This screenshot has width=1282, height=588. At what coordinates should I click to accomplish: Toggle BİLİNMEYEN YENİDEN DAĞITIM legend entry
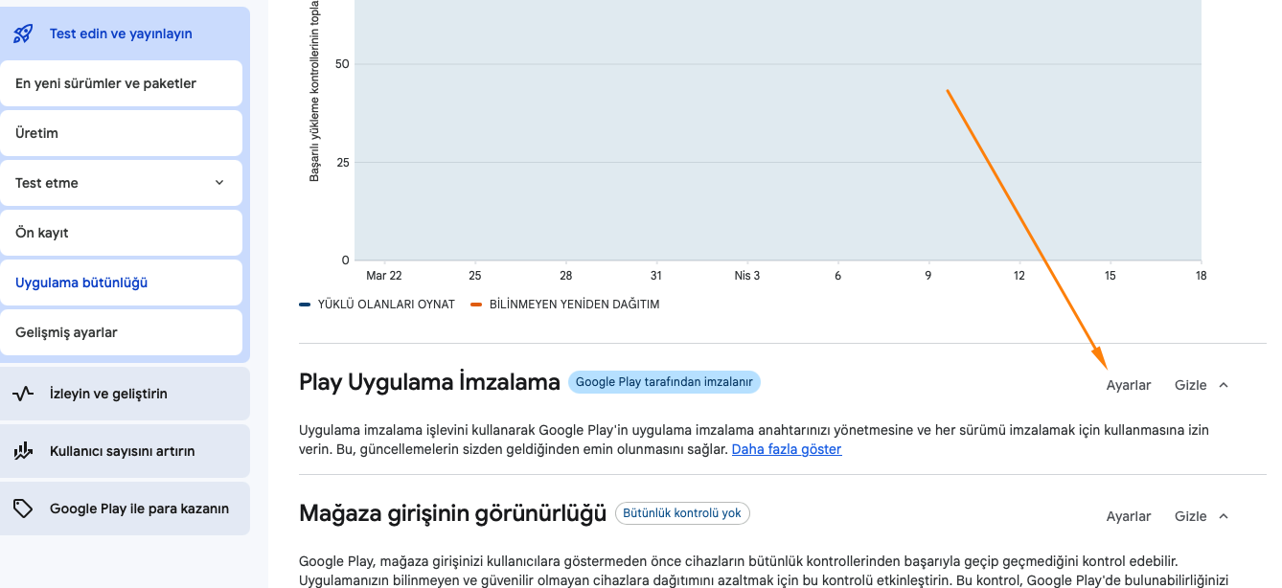pos(565,305)
